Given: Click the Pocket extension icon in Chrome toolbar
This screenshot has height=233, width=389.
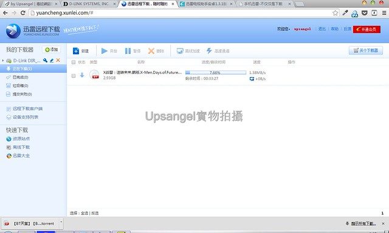Looking at the screenshot, I should [365, 13].
